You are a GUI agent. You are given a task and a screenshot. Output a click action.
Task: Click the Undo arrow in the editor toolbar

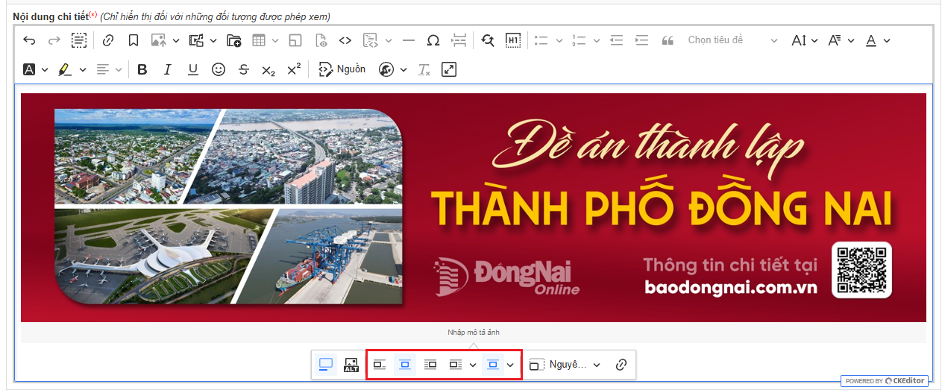tap(29, 40)
